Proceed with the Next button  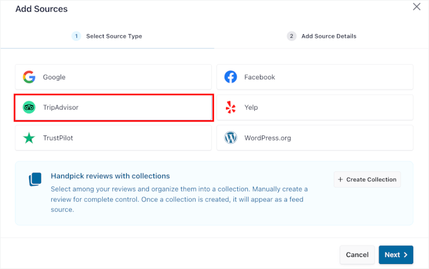(396, 255)
